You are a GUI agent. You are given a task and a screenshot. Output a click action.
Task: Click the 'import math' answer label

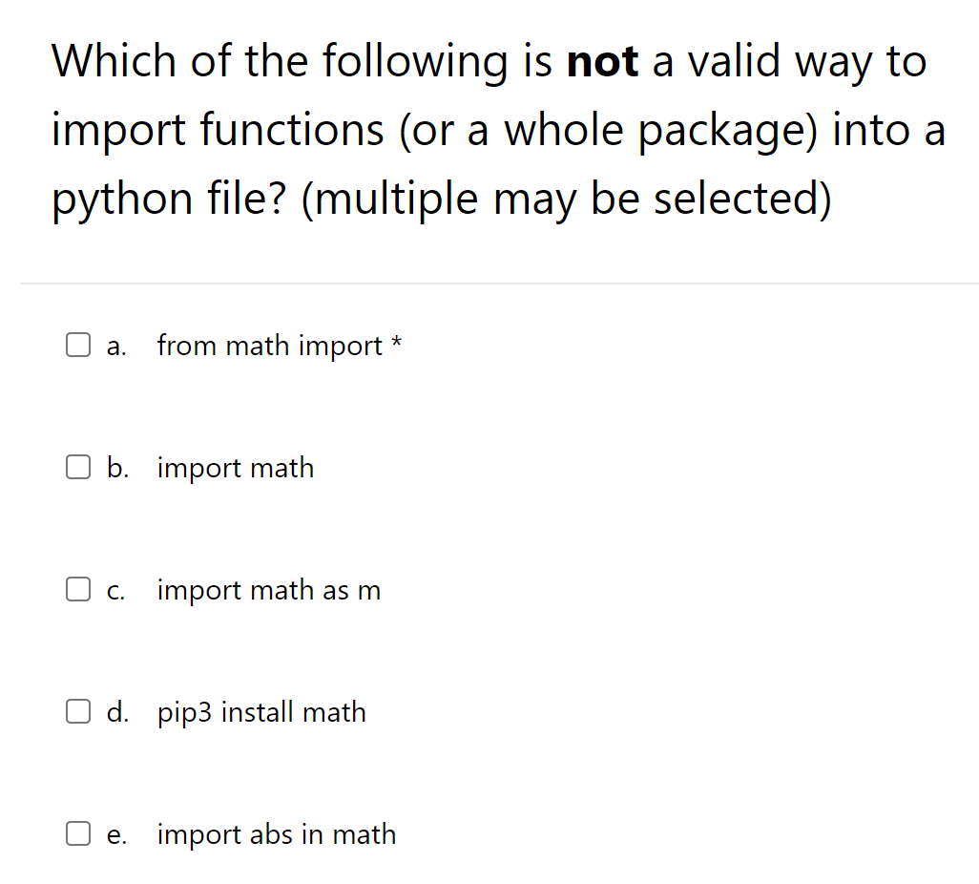pos(235,468)
